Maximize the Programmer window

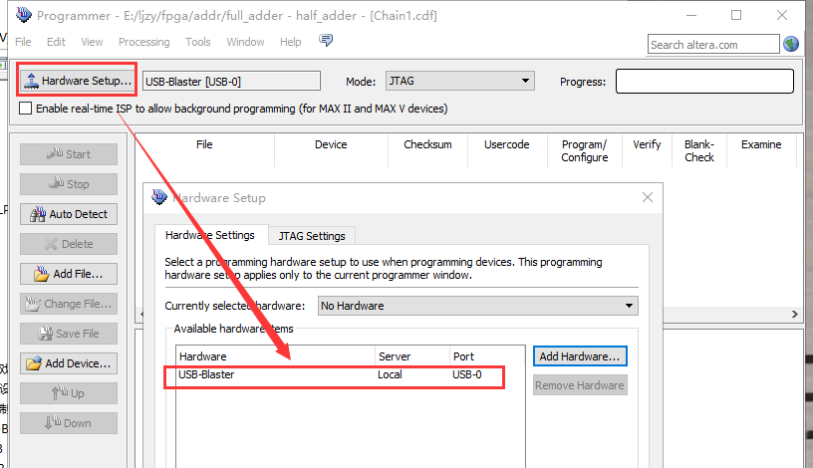[736, 15]
